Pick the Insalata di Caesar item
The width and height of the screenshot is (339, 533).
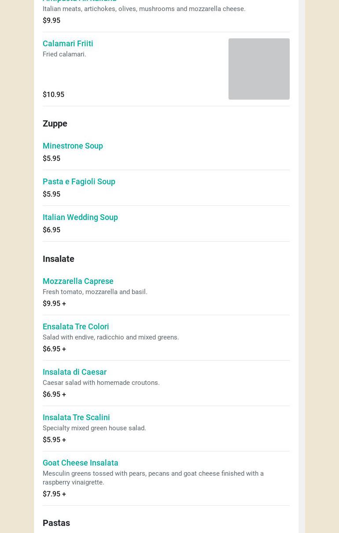[x=74, y=372]
